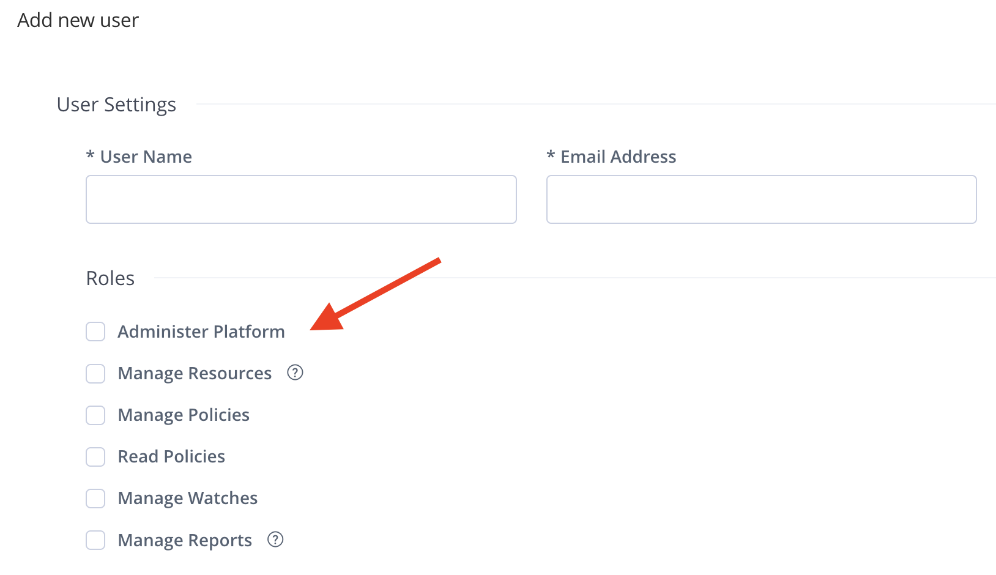996x575 pixels.
Task: Click the Roles section heading
Action: coord(110,278)
